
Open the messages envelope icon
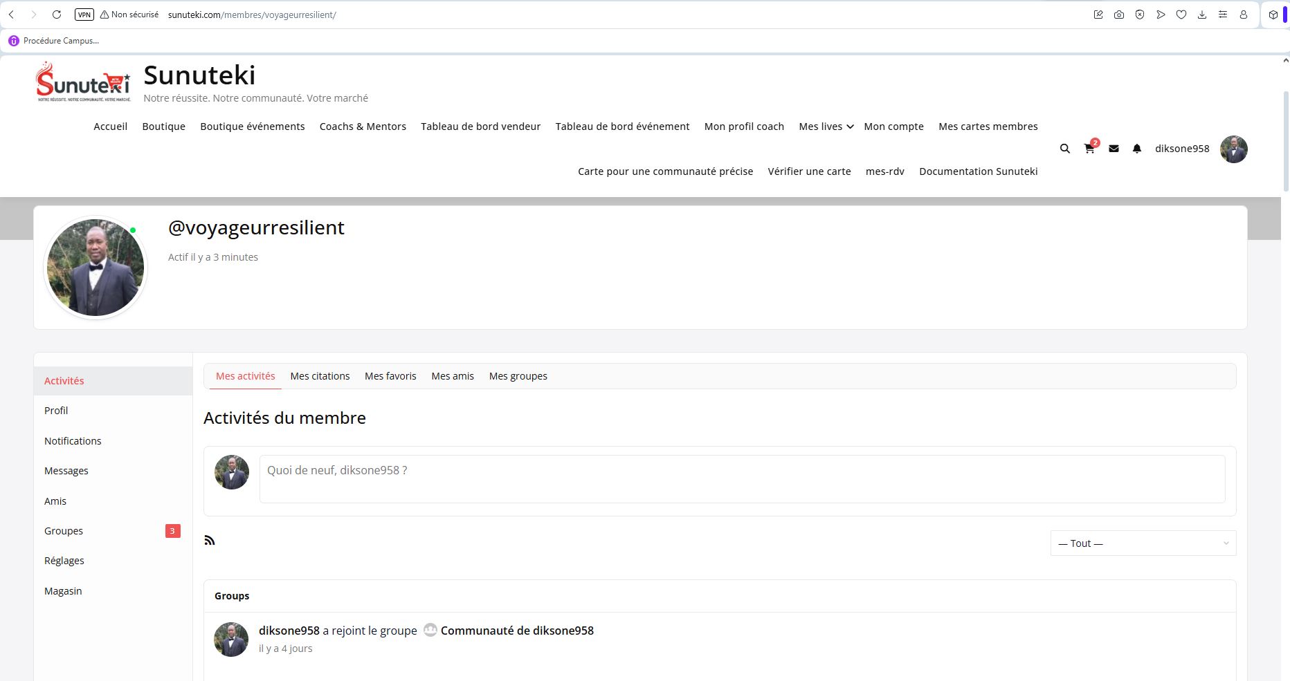click(1114, 149)
